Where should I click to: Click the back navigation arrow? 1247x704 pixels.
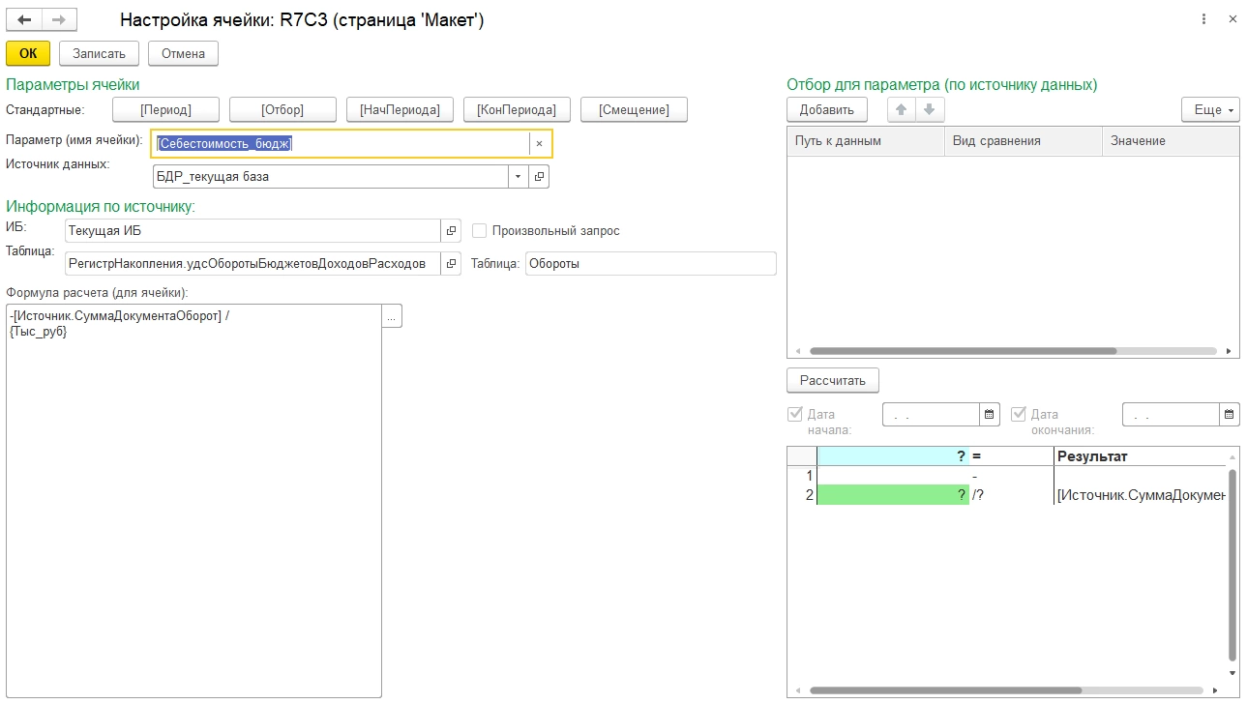(24, 19)
